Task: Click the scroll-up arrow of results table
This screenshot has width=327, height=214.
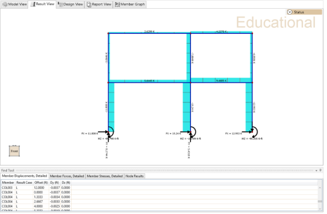Action: click(320, 188)
